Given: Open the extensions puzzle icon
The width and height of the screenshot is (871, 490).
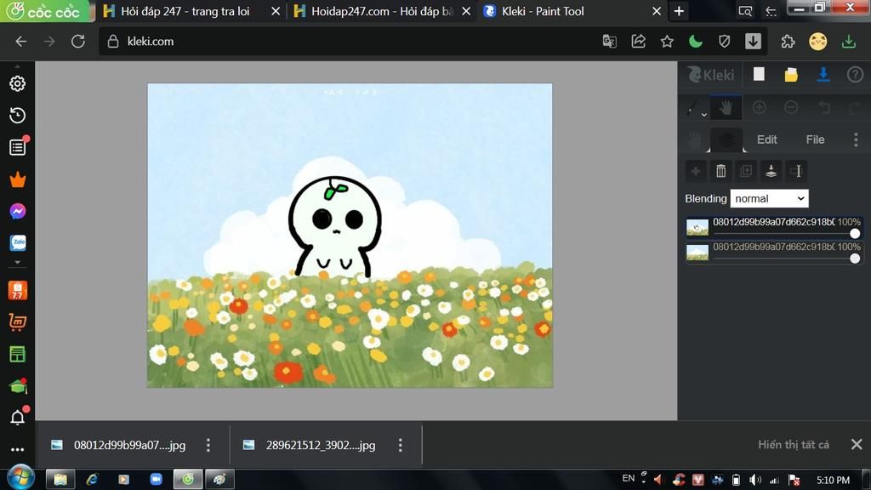Looking at the screenshot, I should 788,41.
